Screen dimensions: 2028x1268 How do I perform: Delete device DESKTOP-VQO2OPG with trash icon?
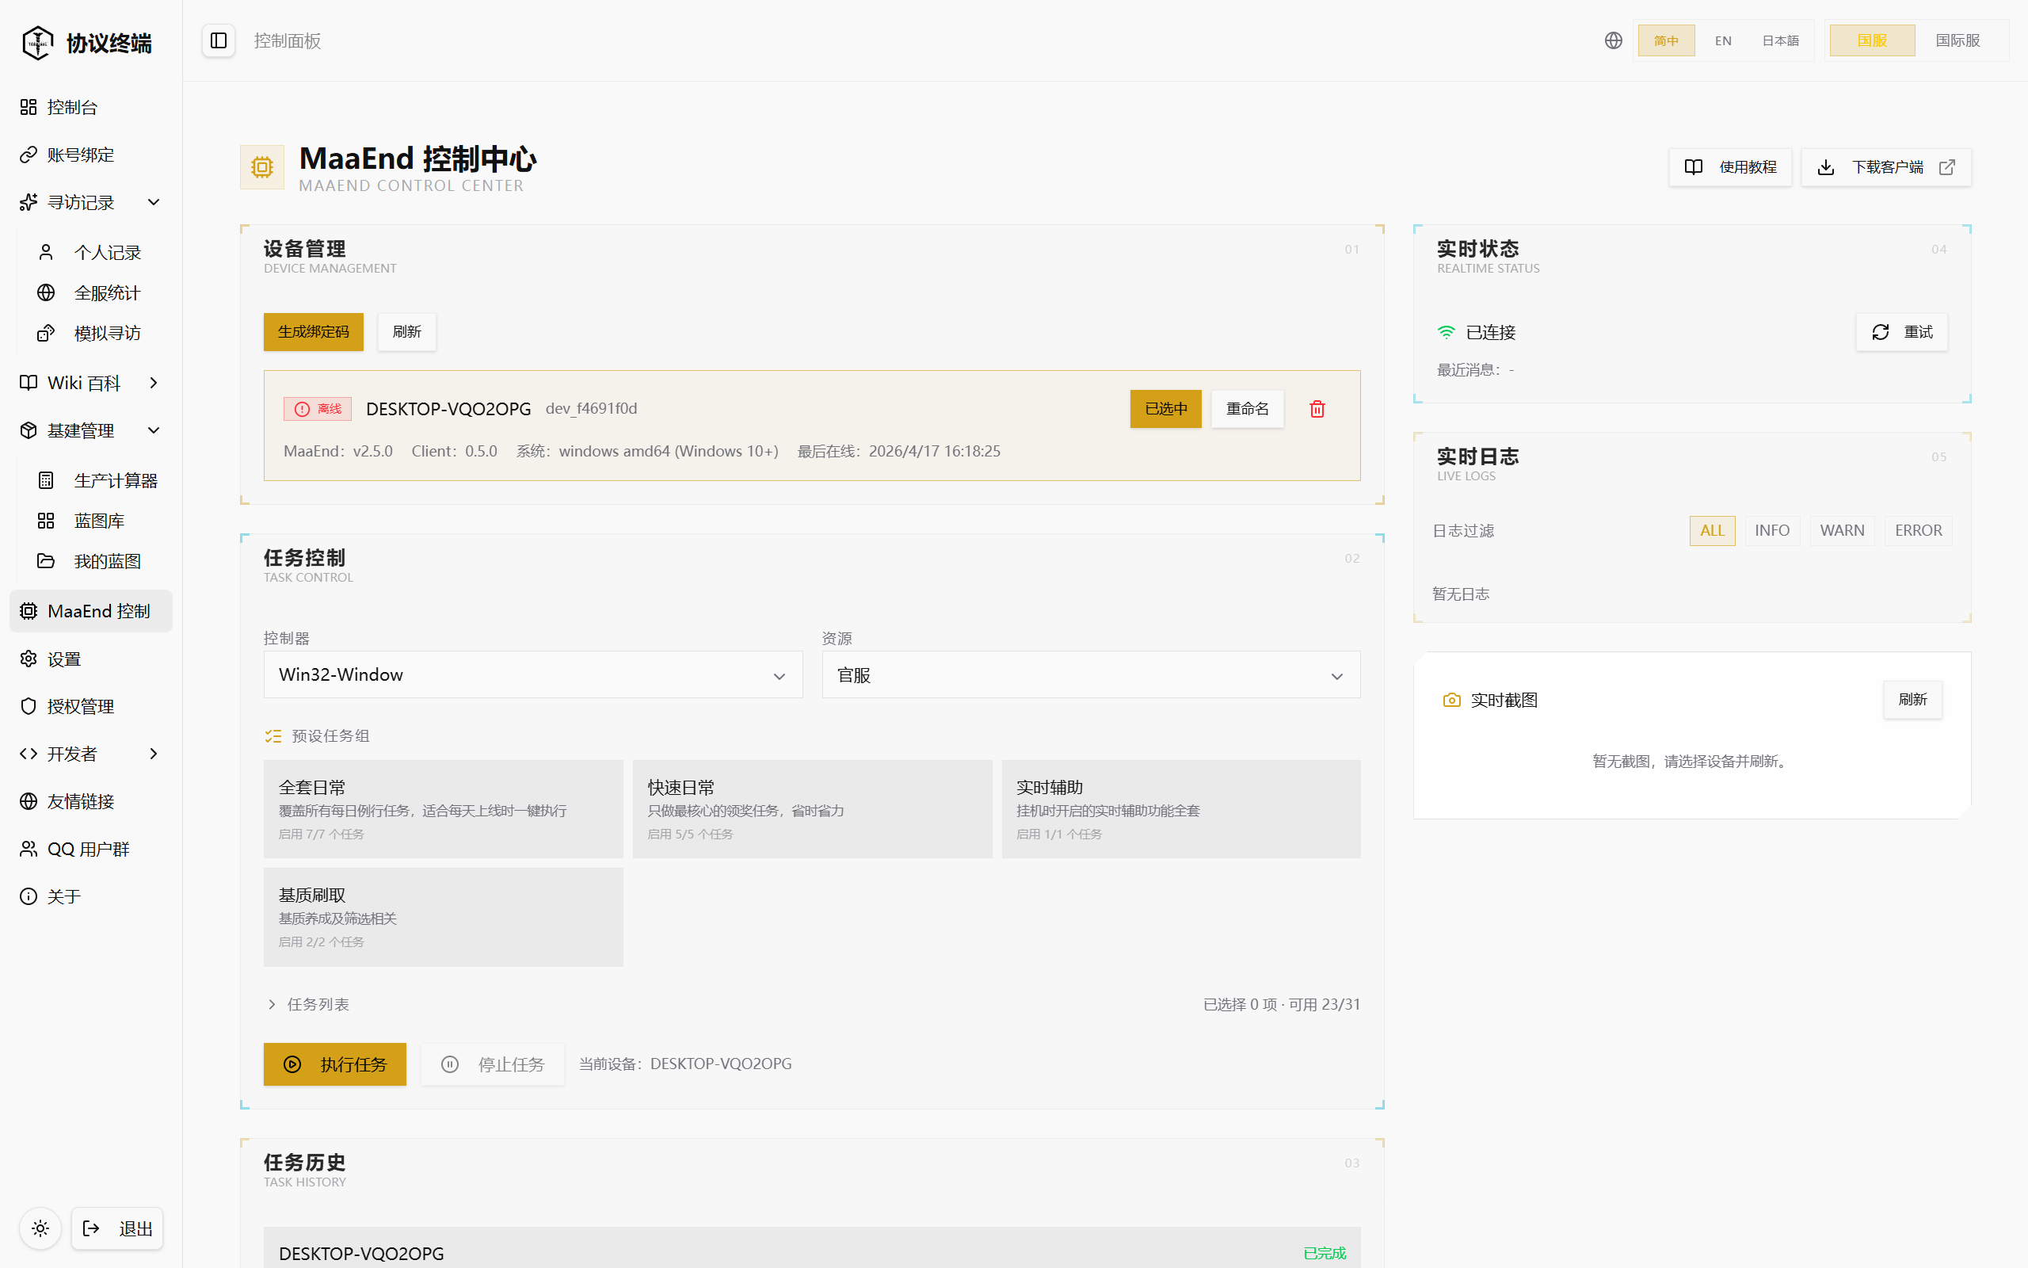click(x=1317, y=408)
